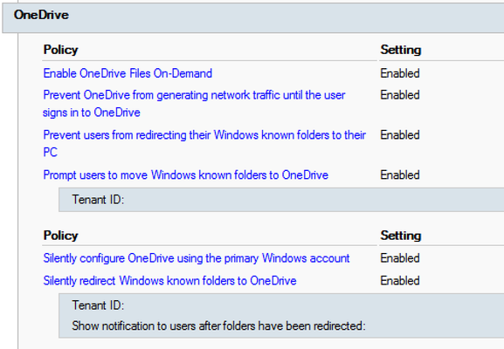The height and width of the screenshot is (349, 504).
Task: Select the Enabled setting for Silently configure OneDrive
Action: click(x=400, y=258)
